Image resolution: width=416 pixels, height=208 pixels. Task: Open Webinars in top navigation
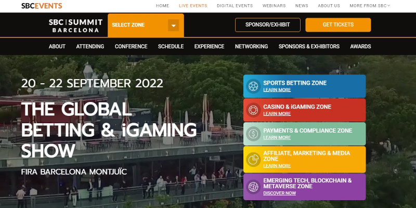tap(274, 6)
